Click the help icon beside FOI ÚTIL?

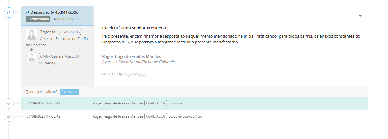tap(121, 74)
